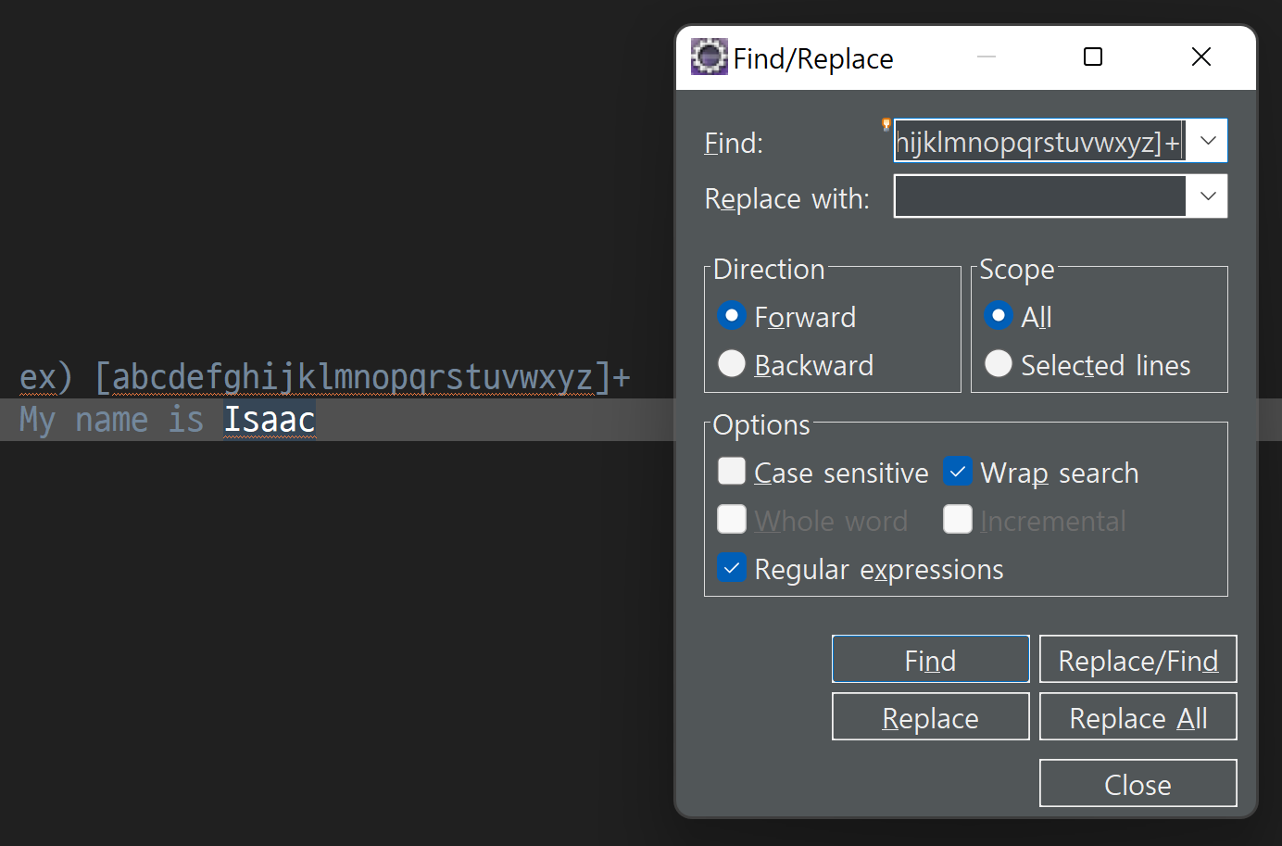Viewport: 1282px width, 846px height.
Task: Disable Regular expressions checkbox
Action: coord(732,568)
